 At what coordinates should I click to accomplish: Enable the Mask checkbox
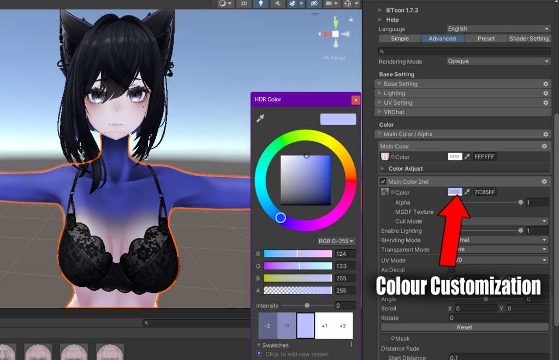384,338
